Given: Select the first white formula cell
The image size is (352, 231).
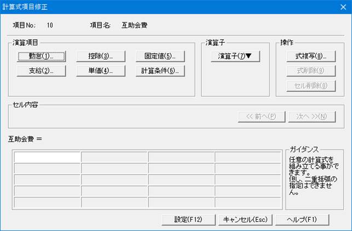Looking at the screenshot, I should pos(47,157).
